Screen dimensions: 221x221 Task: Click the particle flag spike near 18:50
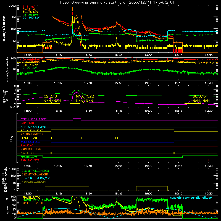(129, 149)
